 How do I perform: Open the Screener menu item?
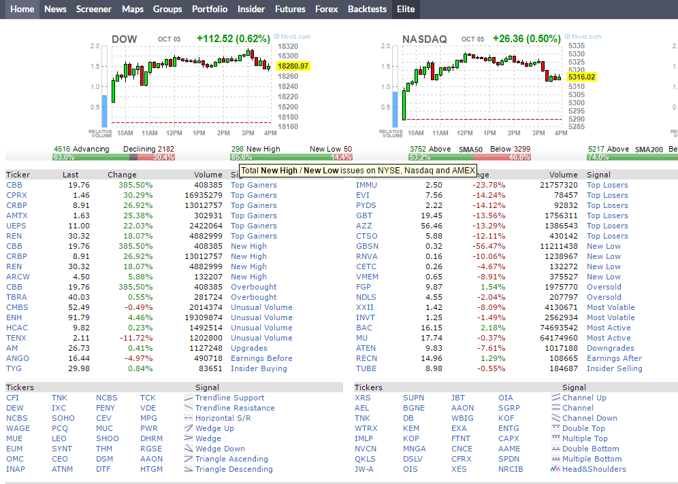tap(93, 9)
